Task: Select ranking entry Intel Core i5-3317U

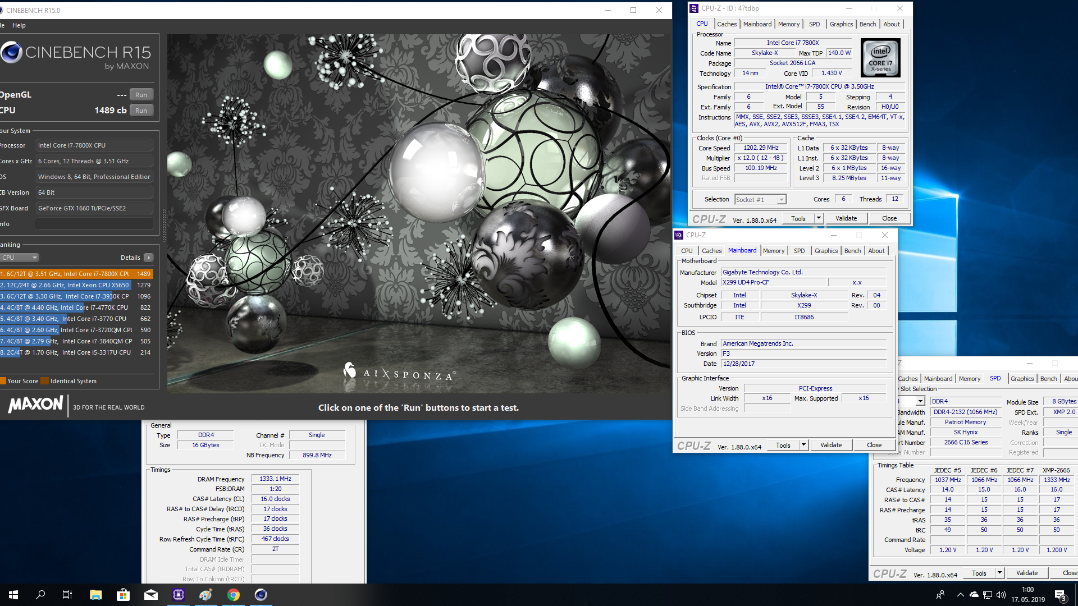Action: [76, 352]
